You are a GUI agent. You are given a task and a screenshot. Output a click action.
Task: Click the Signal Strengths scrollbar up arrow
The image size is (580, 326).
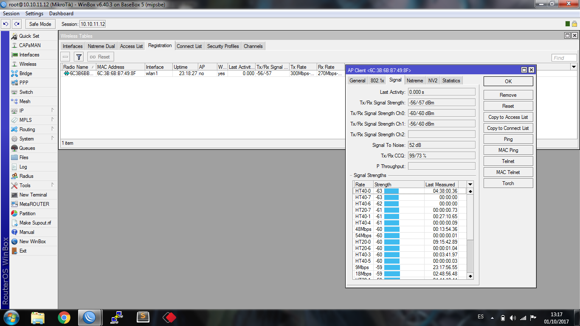pyautogui.click(x=470, y=191)
